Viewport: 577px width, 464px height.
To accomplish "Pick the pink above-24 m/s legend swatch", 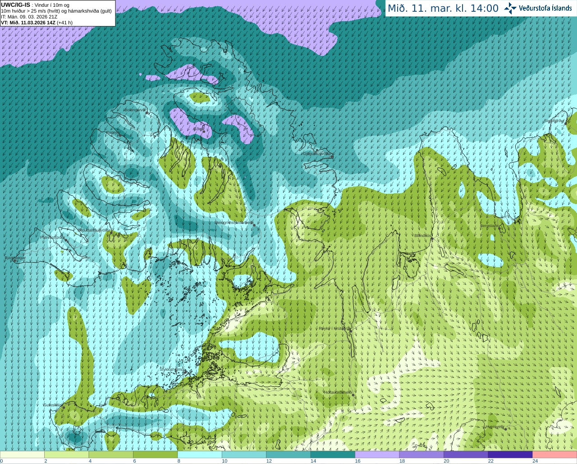I will pos(555,455).
